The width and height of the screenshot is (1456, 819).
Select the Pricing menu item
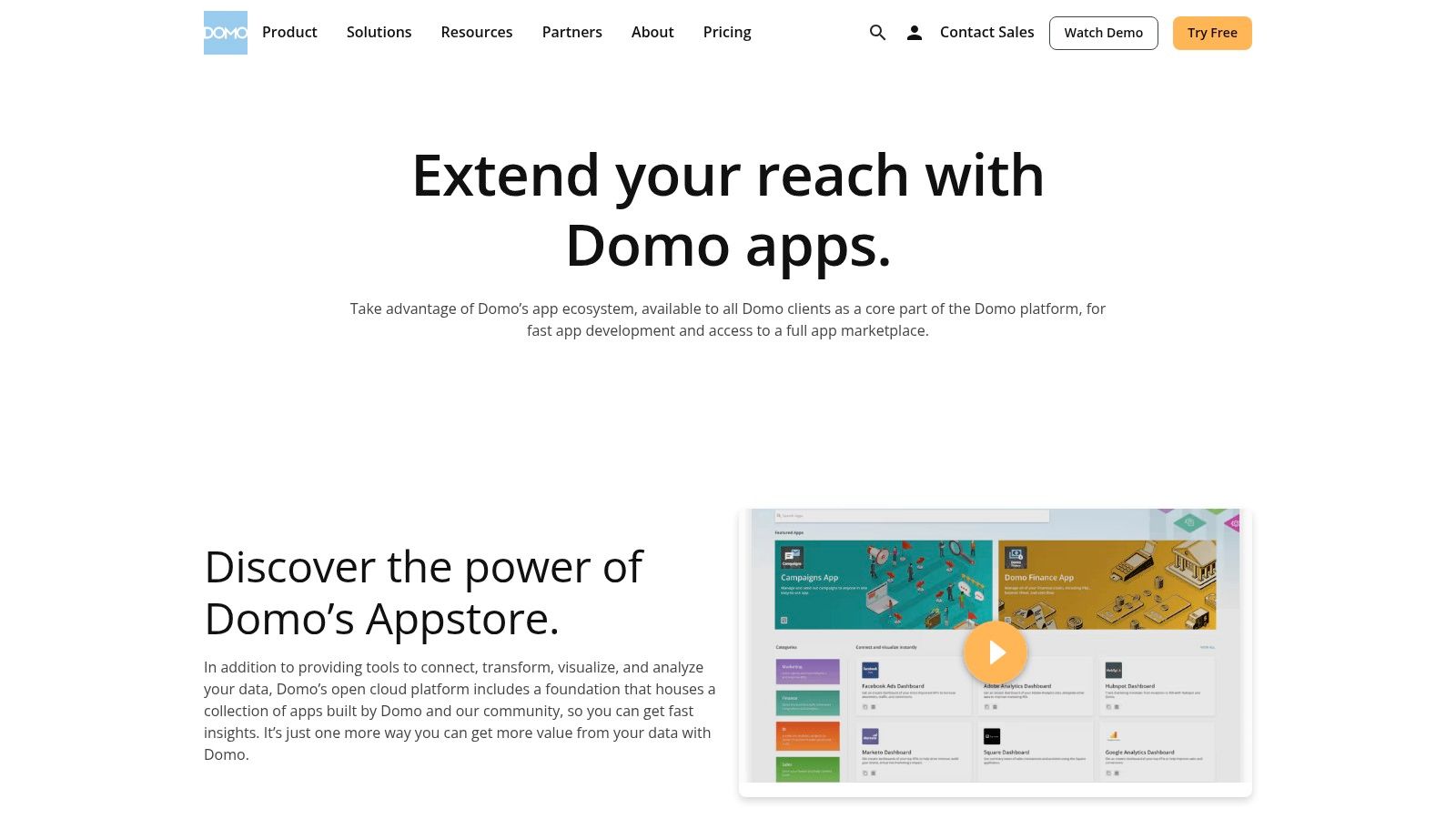coord(726,32)
